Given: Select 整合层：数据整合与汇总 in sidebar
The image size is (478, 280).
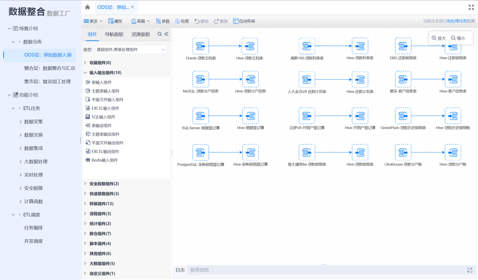Looking at the screenshot, I should click(x=49, y=68).
